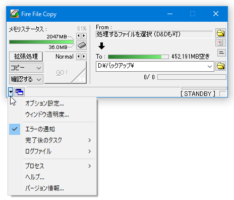Click the [ STANDBY ] status text
Viewport: 234px width, 200px height.
(198, 93)
